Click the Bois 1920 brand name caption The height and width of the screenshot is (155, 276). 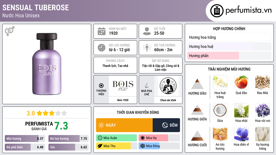pos(123,100)
